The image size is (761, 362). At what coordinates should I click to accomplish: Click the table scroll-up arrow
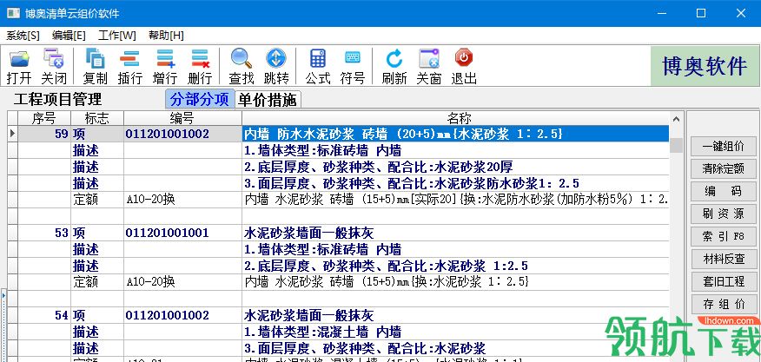point(676,118)
